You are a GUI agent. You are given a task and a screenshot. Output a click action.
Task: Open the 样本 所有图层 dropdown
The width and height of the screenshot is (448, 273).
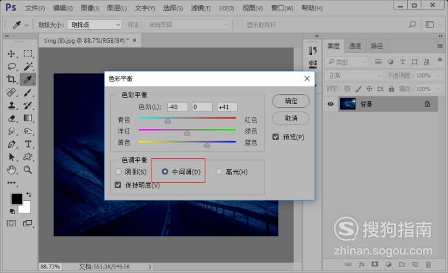click(x=186, y=25)
